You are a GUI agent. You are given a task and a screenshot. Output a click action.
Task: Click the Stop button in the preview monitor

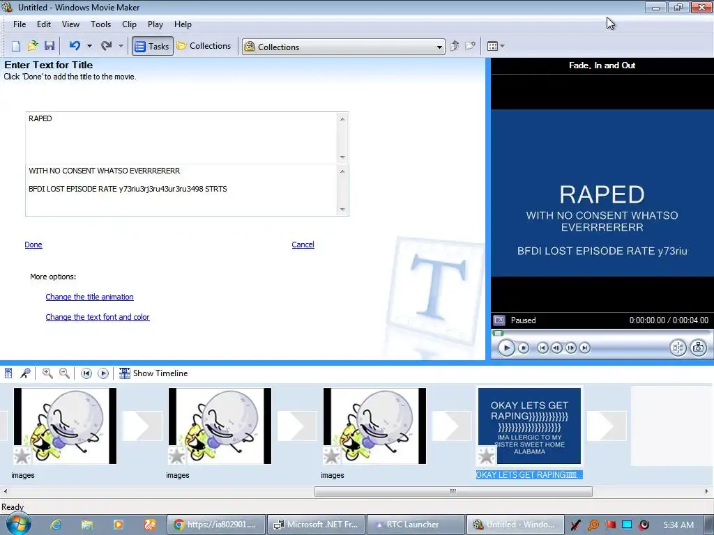point(524,348)
